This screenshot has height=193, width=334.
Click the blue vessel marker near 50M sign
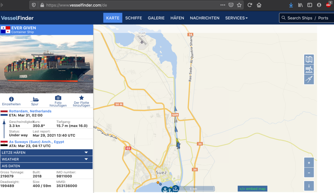tap(175, 109)
